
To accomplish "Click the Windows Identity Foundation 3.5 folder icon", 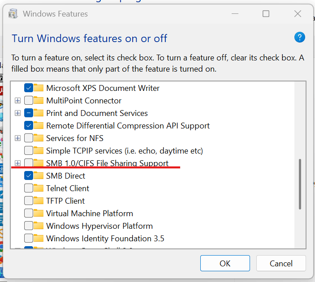I will tap(39, 238).
